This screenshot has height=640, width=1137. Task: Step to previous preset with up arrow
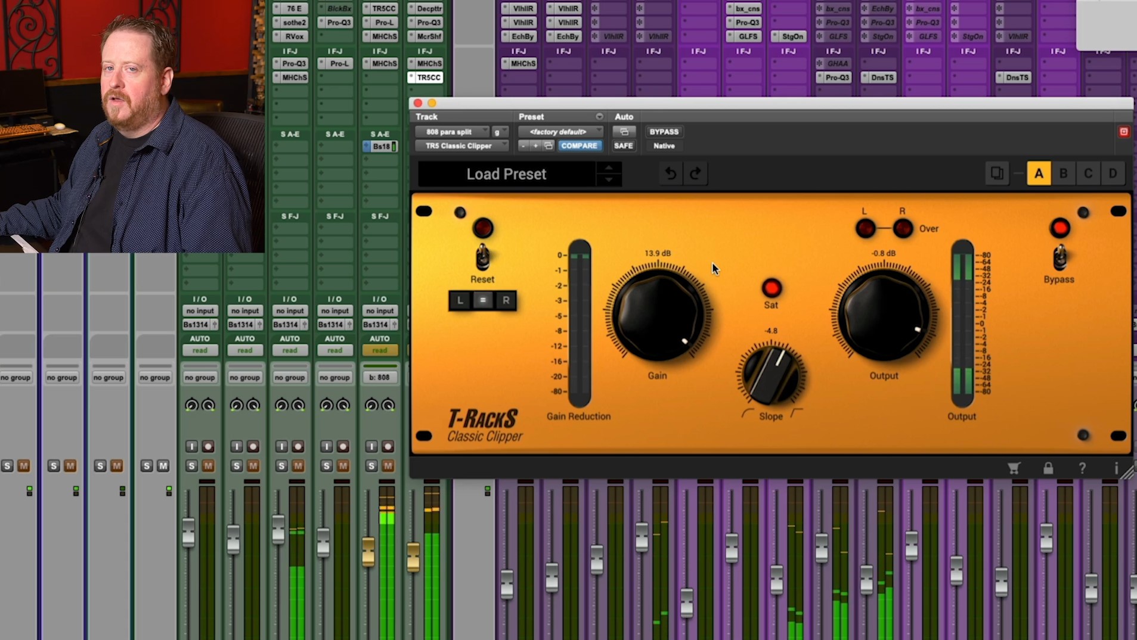[609, 168]
